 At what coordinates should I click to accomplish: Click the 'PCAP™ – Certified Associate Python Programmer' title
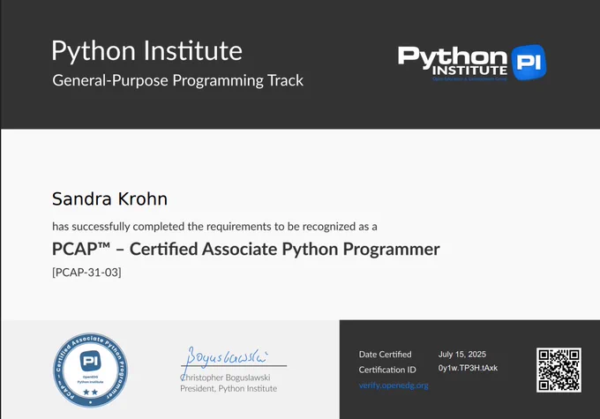point(246,249)
